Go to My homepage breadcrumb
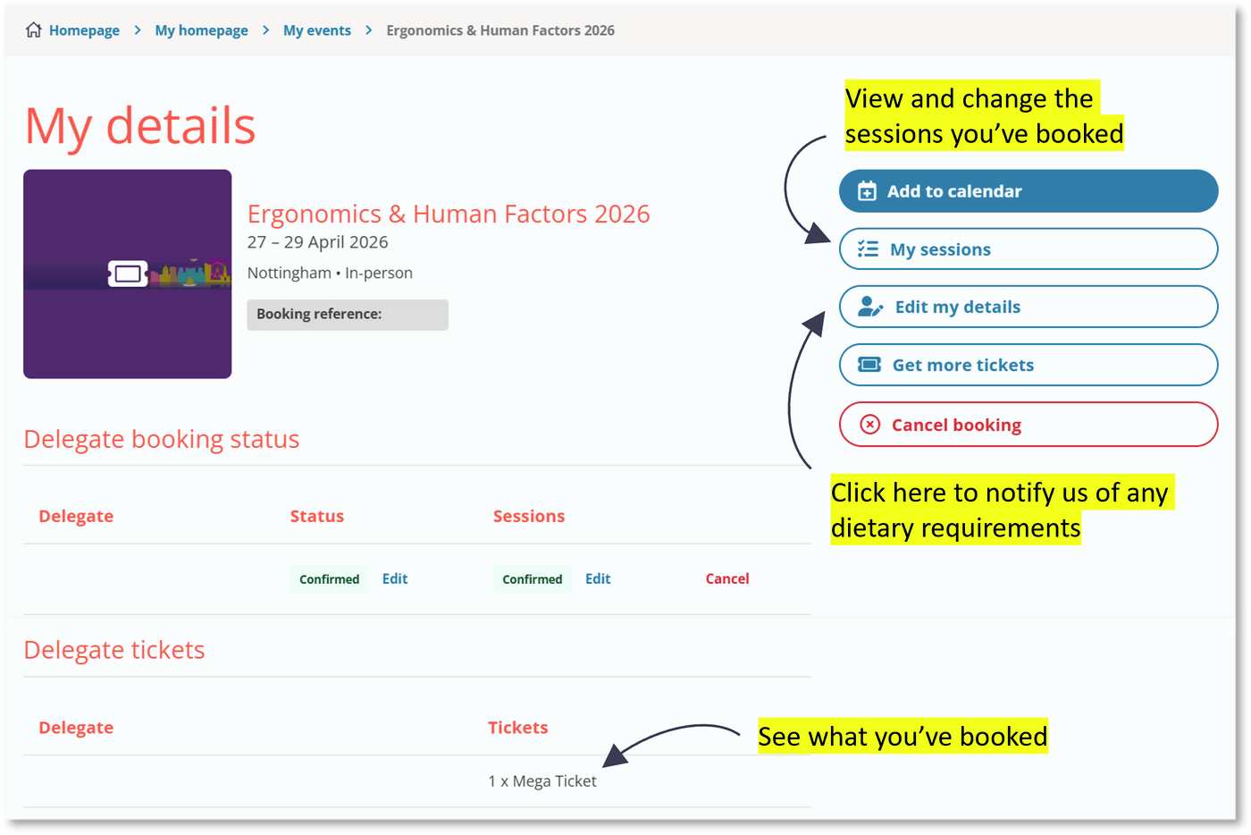The height and width of the screenshot is (835, 1251). point(201,30)
